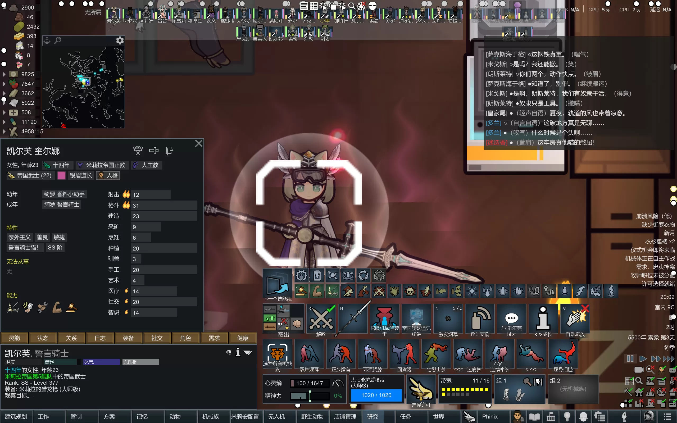Click 选择所有机械族 select all mechs
The image size is (677, 423).
(277, 354)
